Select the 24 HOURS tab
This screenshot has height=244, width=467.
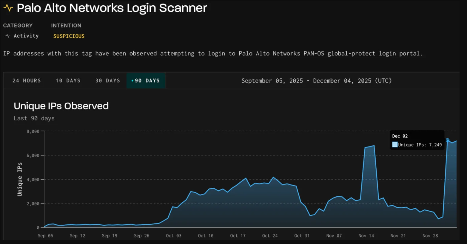[x=27, y=81]
